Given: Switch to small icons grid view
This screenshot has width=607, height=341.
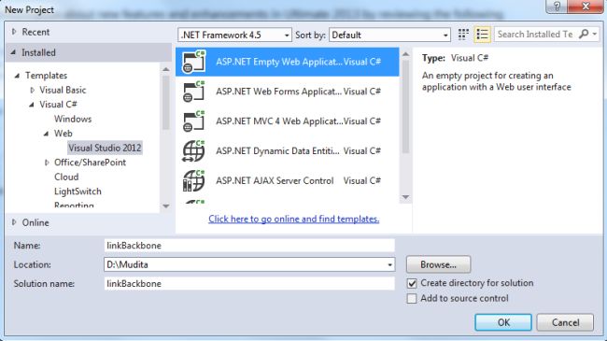Looking at the screenshot, I should (x=463, y=35).
